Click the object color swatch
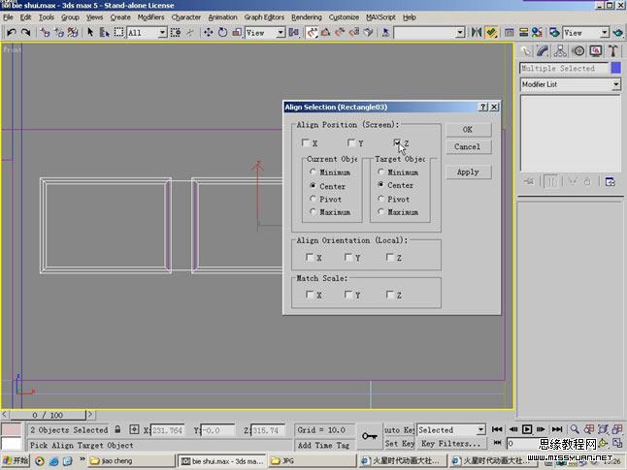 tap(615, 68)
